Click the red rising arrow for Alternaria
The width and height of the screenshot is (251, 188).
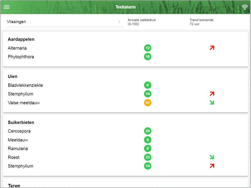[x=212, y=48]
